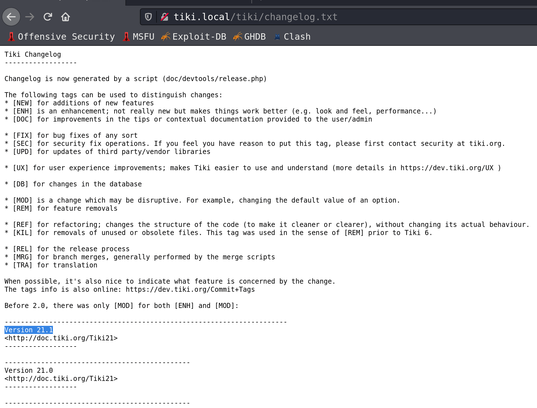Image resolution: width=537 pixels, height=408 pixels.
Task: Click the forward navigation arrow
Action: coord(29,17)
